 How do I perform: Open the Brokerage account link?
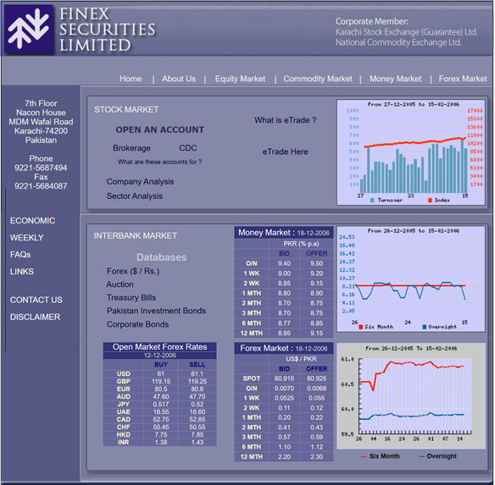(x=131, y=148)
